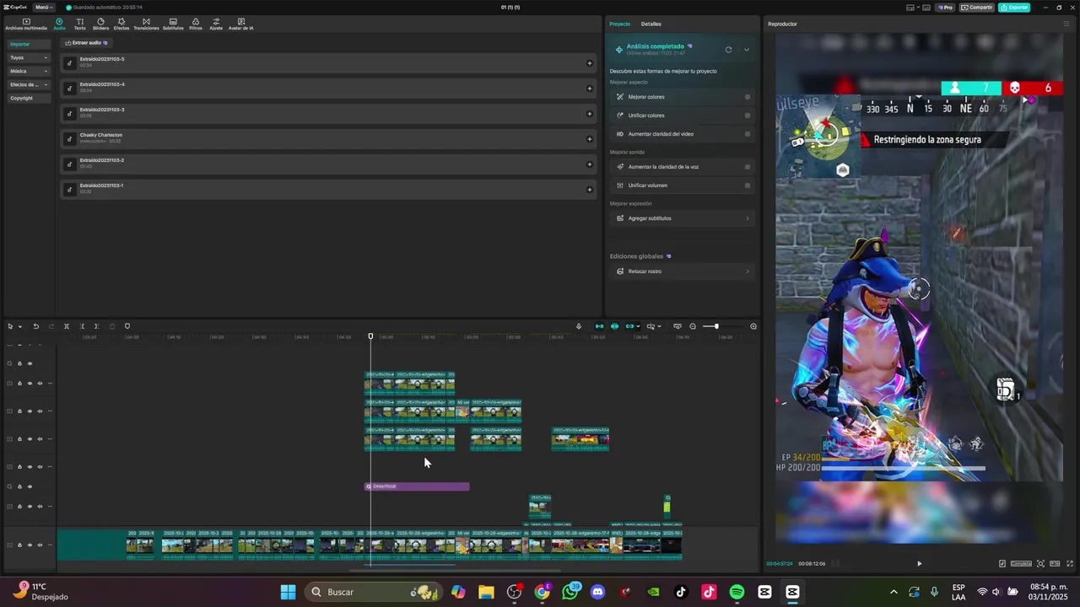Click the redo arrow in timeline toolbar
The image size is (1080, 607).
coord(51,326)
